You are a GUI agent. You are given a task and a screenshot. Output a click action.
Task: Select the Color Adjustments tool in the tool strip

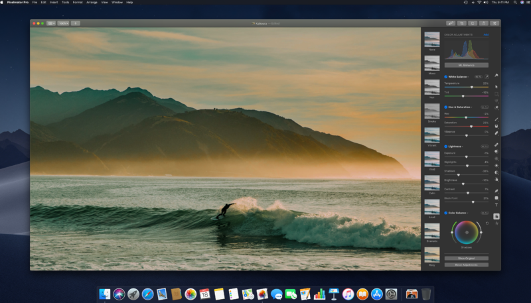pyautogui.click(x=496, y=216)
